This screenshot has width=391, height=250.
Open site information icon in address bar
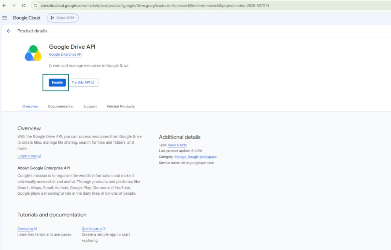[36, 5]
